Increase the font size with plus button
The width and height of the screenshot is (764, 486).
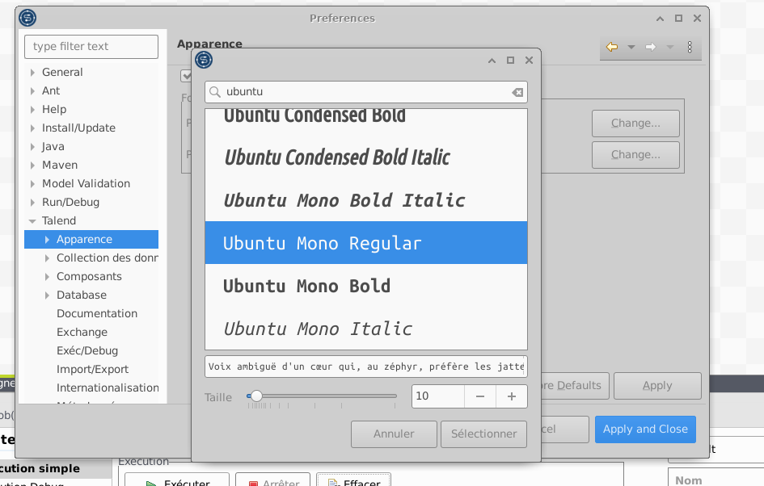[x=512, y=396]
